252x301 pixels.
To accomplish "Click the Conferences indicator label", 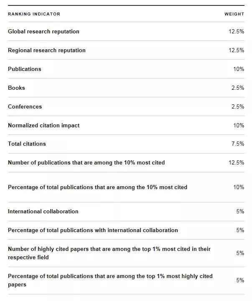I will [25, 107].
